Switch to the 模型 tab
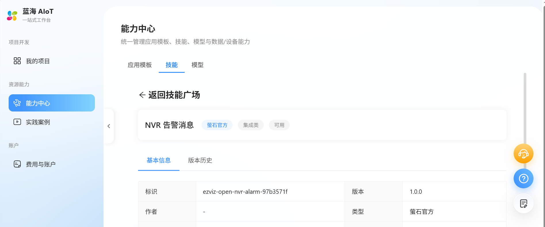545x227 pixels. tap(198, 65)
